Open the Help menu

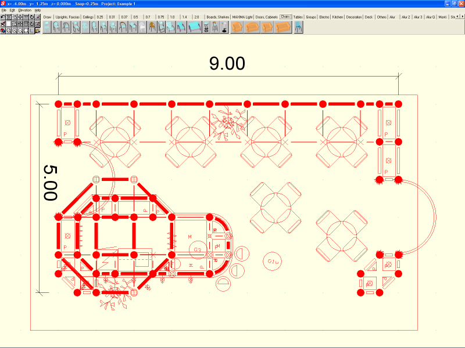tap(38, 10)
